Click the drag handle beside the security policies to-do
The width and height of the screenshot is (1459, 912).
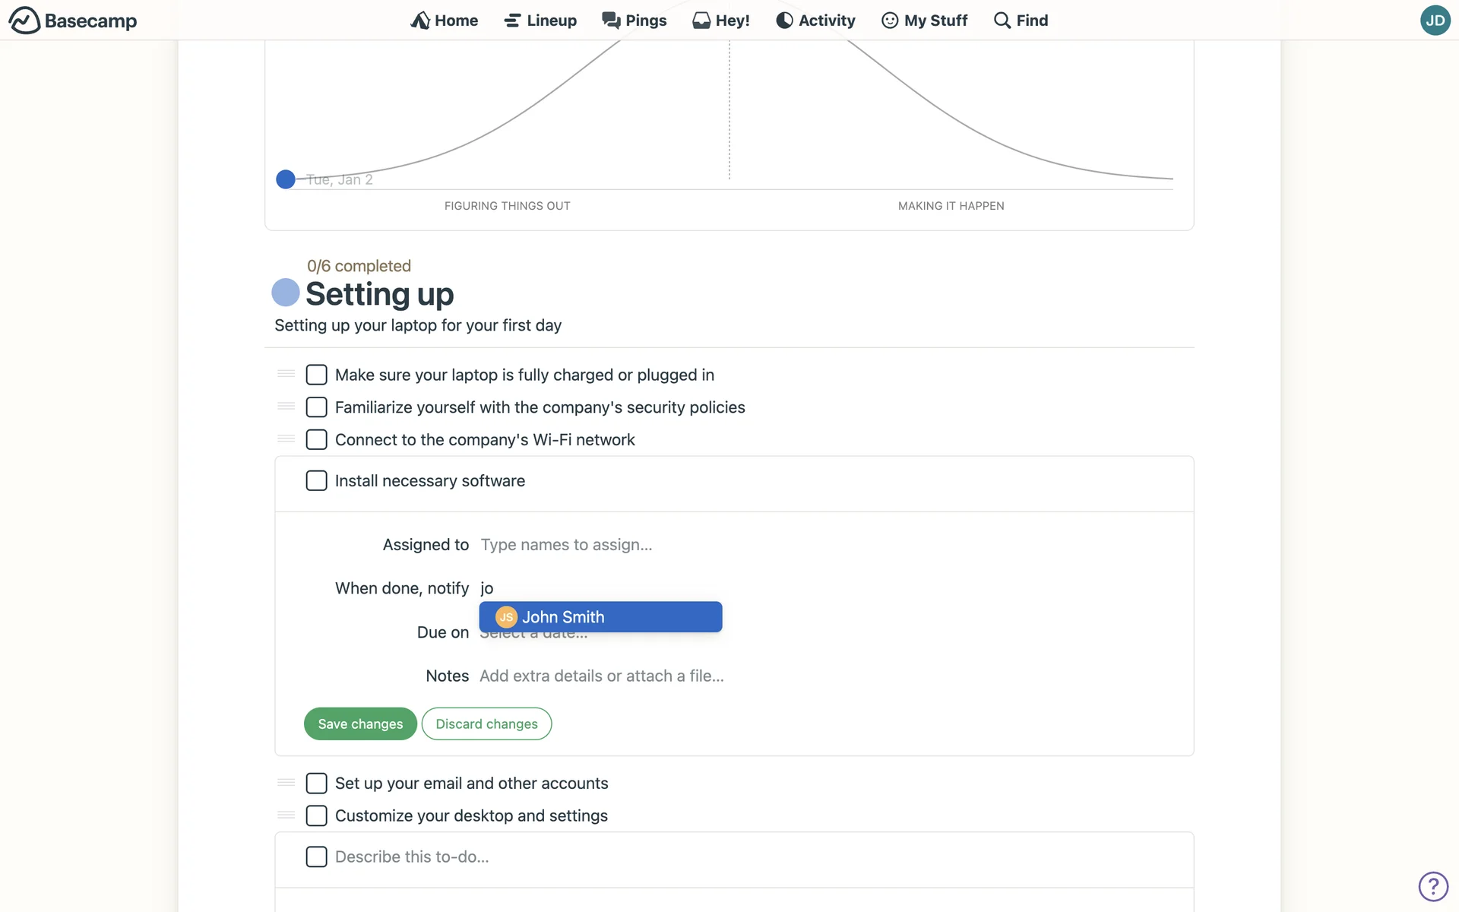[x=286, y=407]
